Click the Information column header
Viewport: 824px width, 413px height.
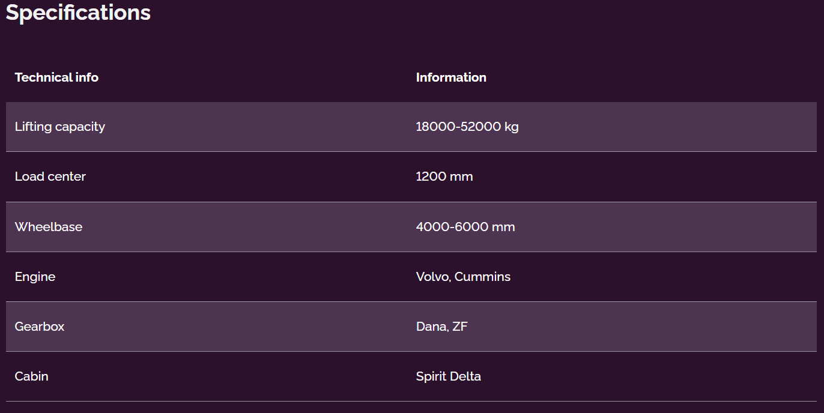[x=451, y=77]
